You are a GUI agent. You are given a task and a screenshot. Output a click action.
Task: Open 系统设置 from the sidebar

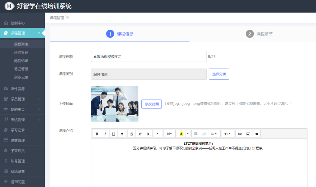point(22,171)
